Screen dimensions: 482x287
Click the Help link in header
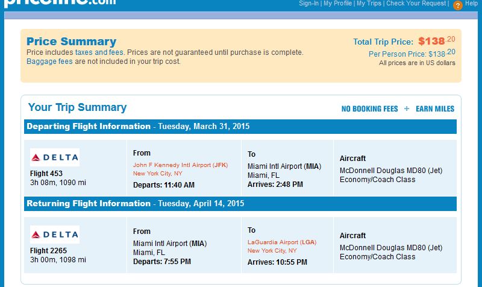pos(471,4)
